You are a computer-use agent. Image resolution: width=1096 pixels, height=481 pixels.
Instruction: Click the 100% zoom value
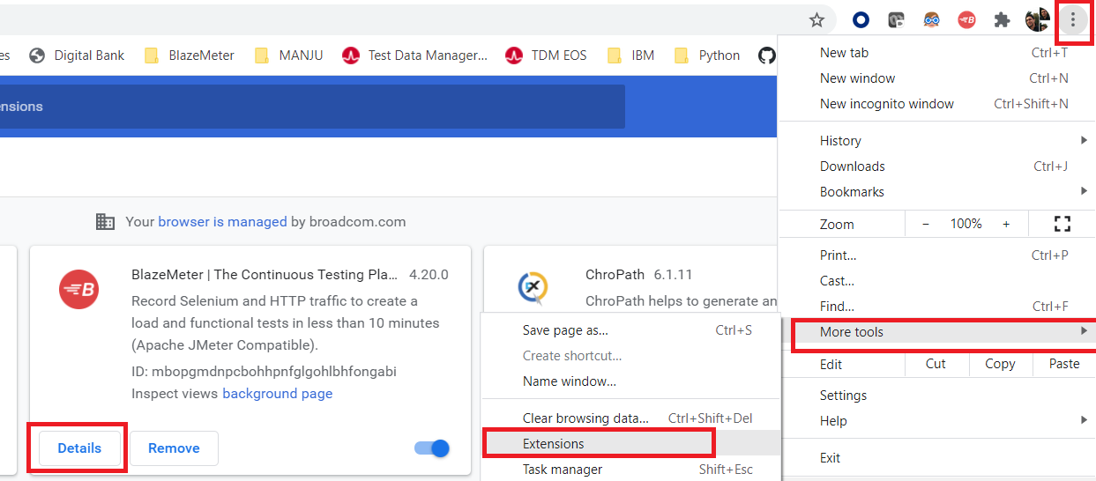point(966,224)
